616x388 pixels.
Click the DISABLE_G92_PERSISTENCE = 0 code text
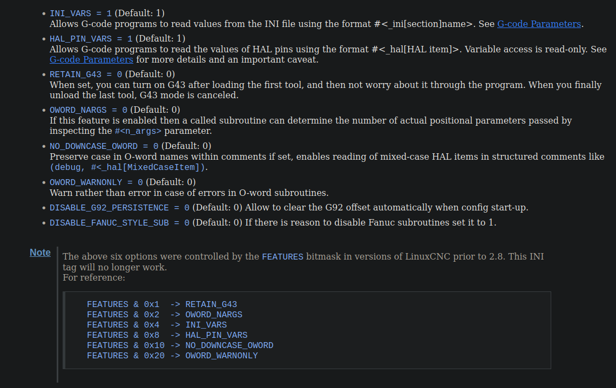(x=119, y=208)
